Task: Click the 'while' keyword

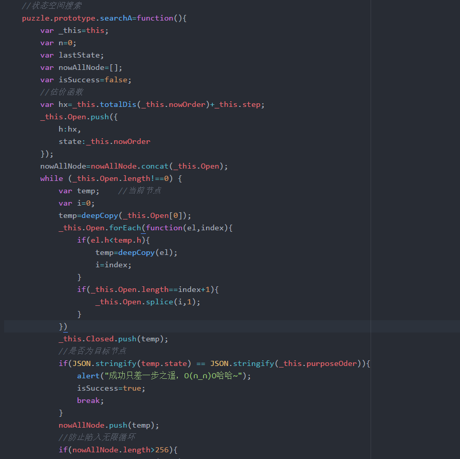Action: [51, 178]
